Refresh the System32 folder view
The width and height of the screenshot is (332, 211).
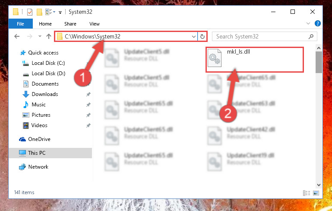(202, 36)
